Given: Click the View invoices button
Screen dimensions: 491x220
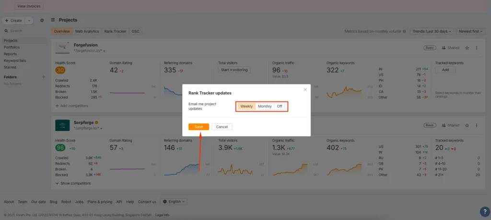Looking at the screenshot, I should click(29, 6).
